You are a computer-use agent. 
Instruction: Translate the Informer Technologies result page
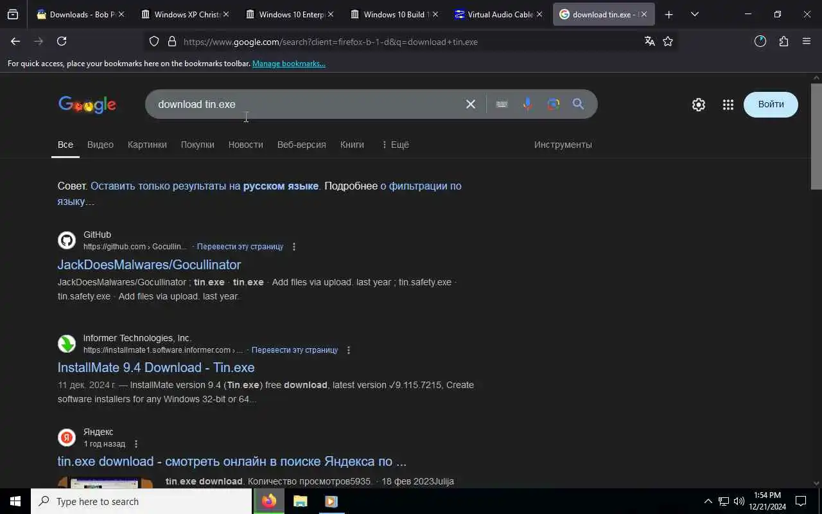click(x=295, y=350)
